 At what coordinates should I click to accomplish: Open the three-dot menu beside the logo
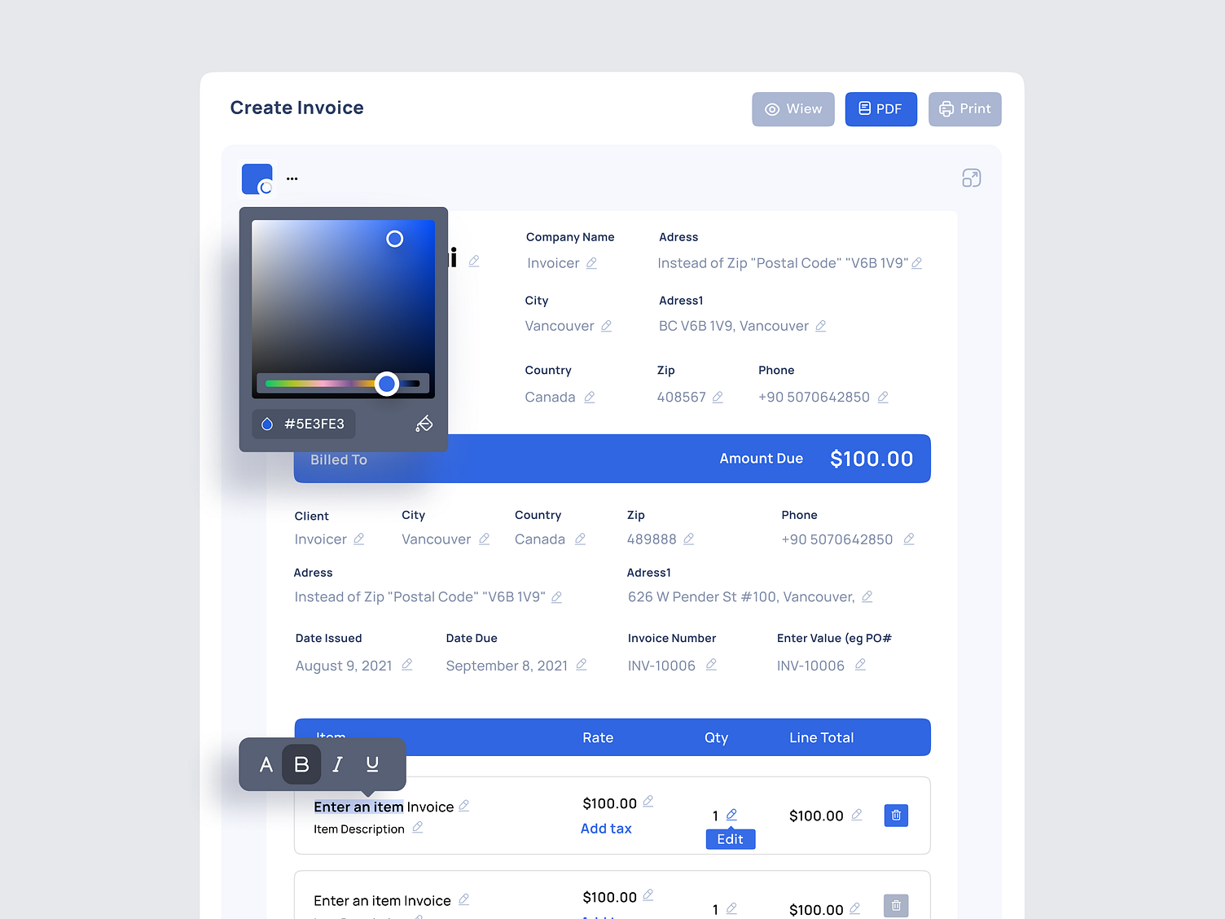coord(292,178)
